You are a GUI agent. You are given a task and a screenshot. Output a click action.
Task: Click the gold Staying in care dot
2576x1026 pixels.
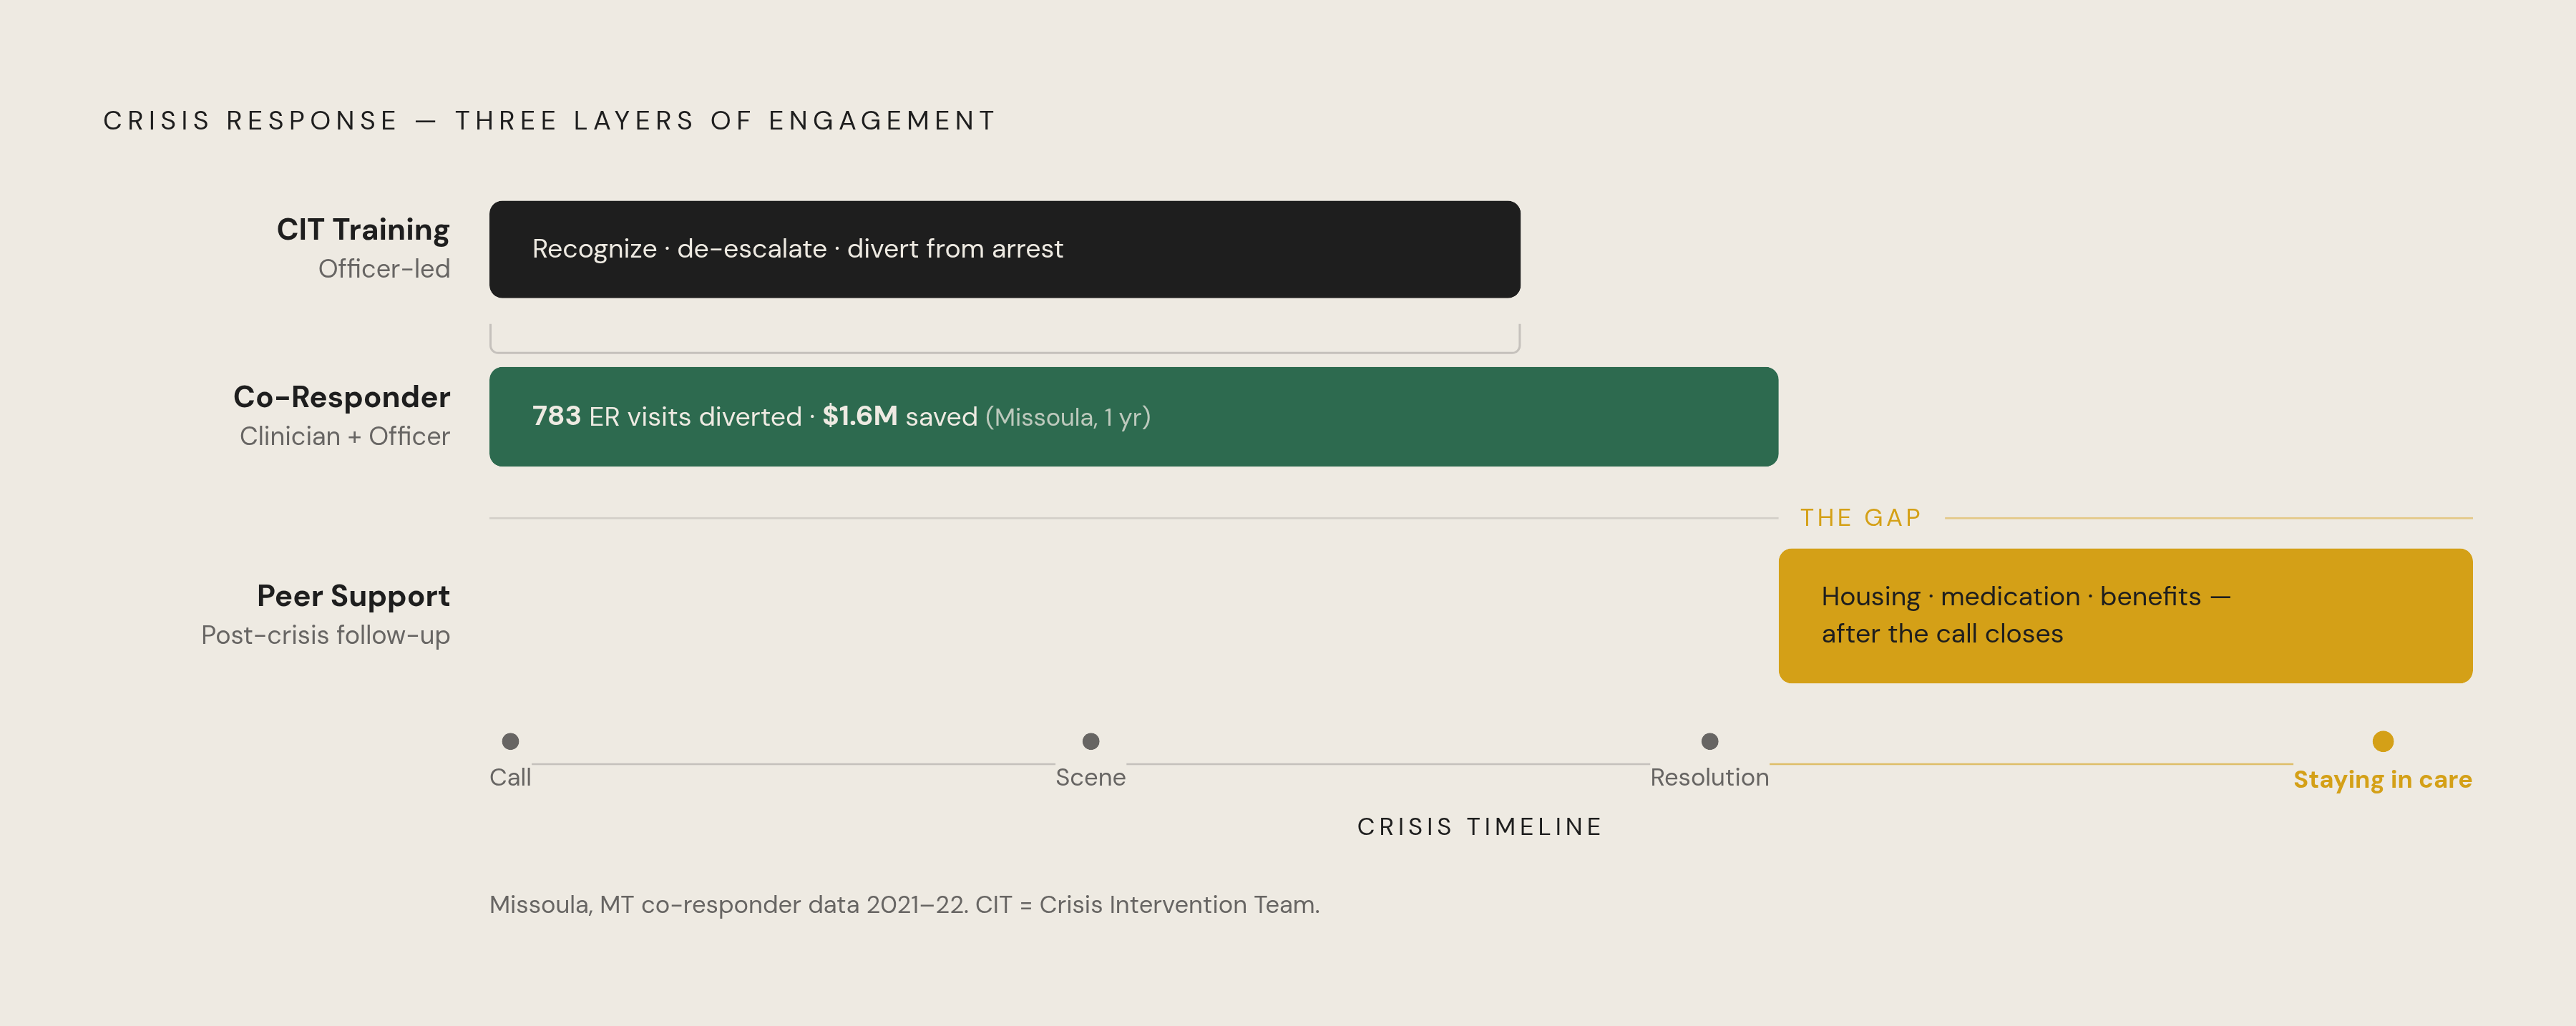click(x=2383, y=741)
